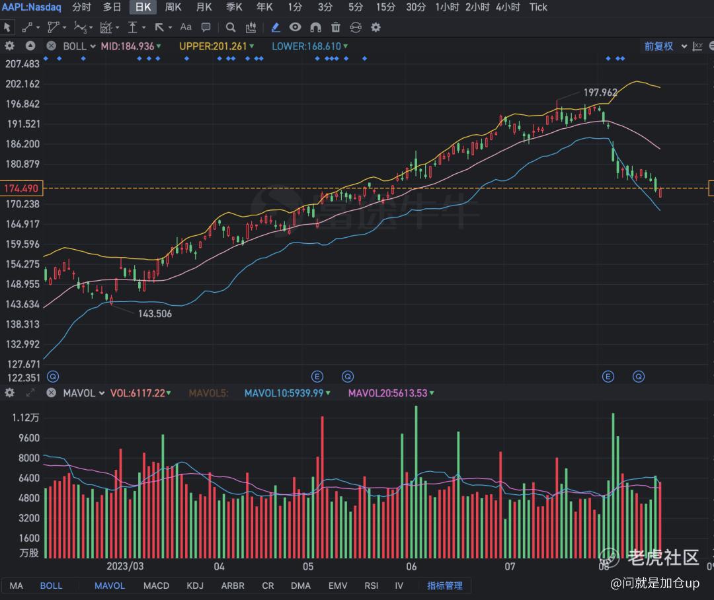This screenshot has height=600, width=714.
Task: Select the 日K daily candlestick tab
Action: 143,7
